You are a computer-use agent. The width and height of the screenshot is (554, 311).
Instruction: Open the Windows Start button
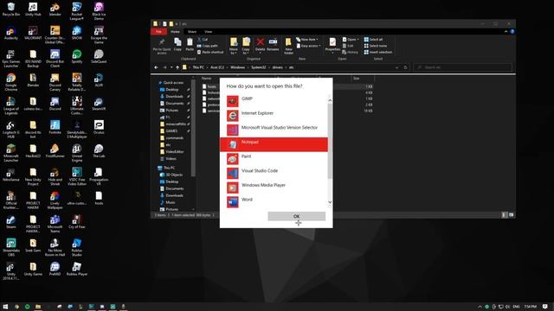5,307
